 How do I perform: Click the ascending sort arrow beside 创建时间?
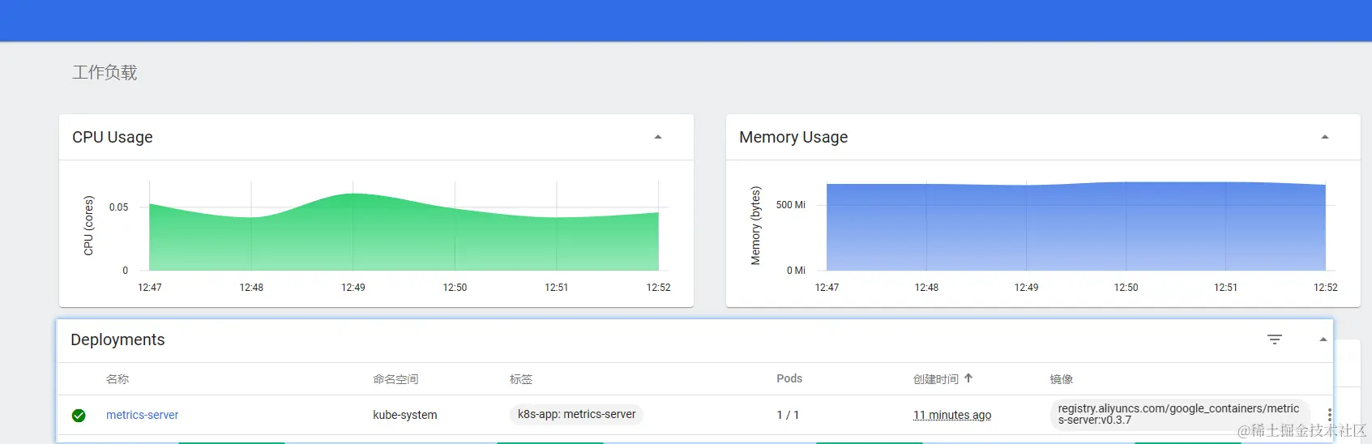968,378
